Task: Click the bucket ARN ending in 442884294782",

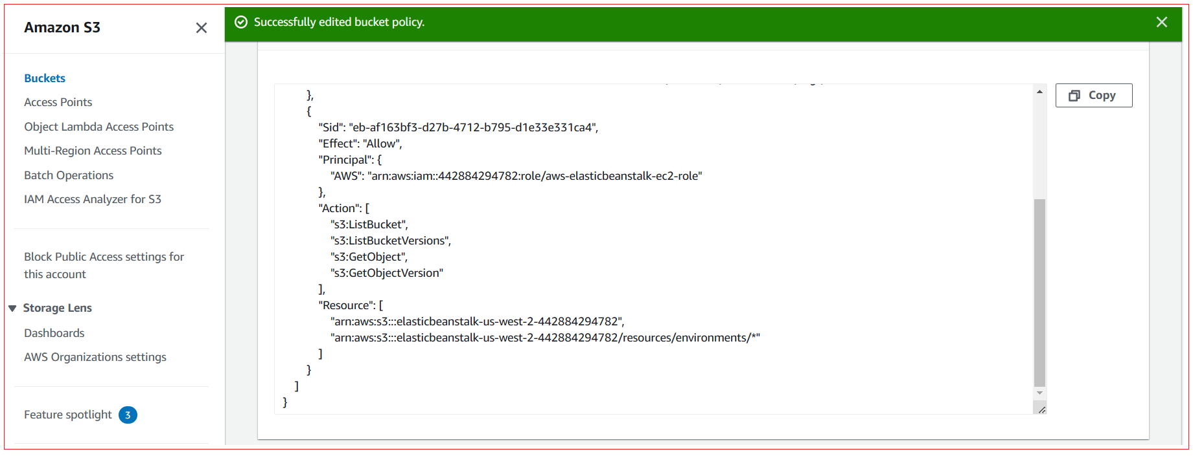Action: click(478, 321)
